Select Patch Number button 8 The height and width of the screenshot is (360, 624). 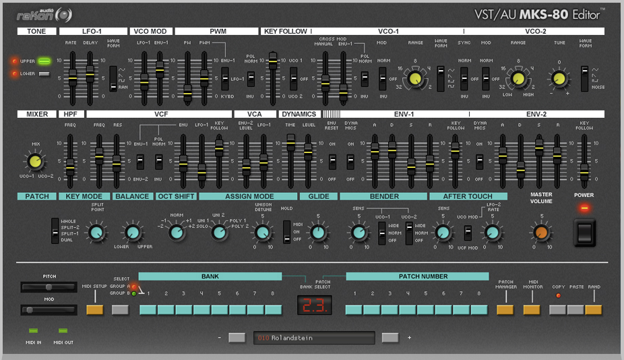[x=479, y=310]
